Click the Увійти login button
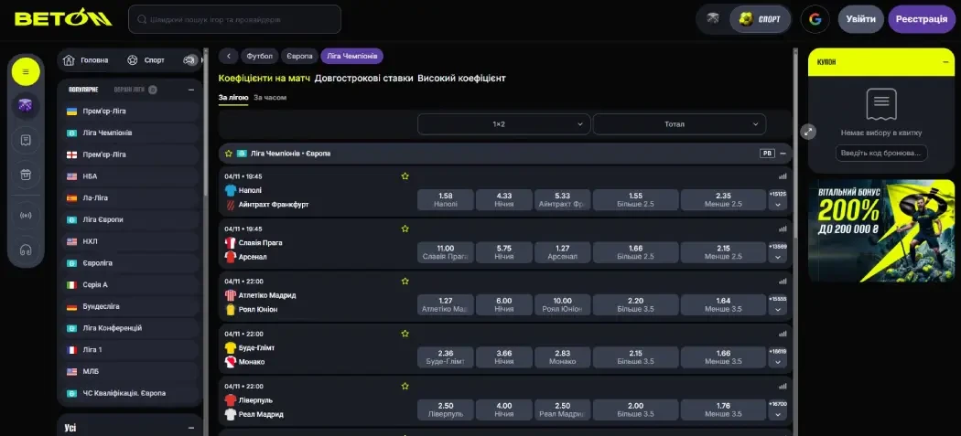The width and height of the screenshot is (961, 436). coord(860,19)
